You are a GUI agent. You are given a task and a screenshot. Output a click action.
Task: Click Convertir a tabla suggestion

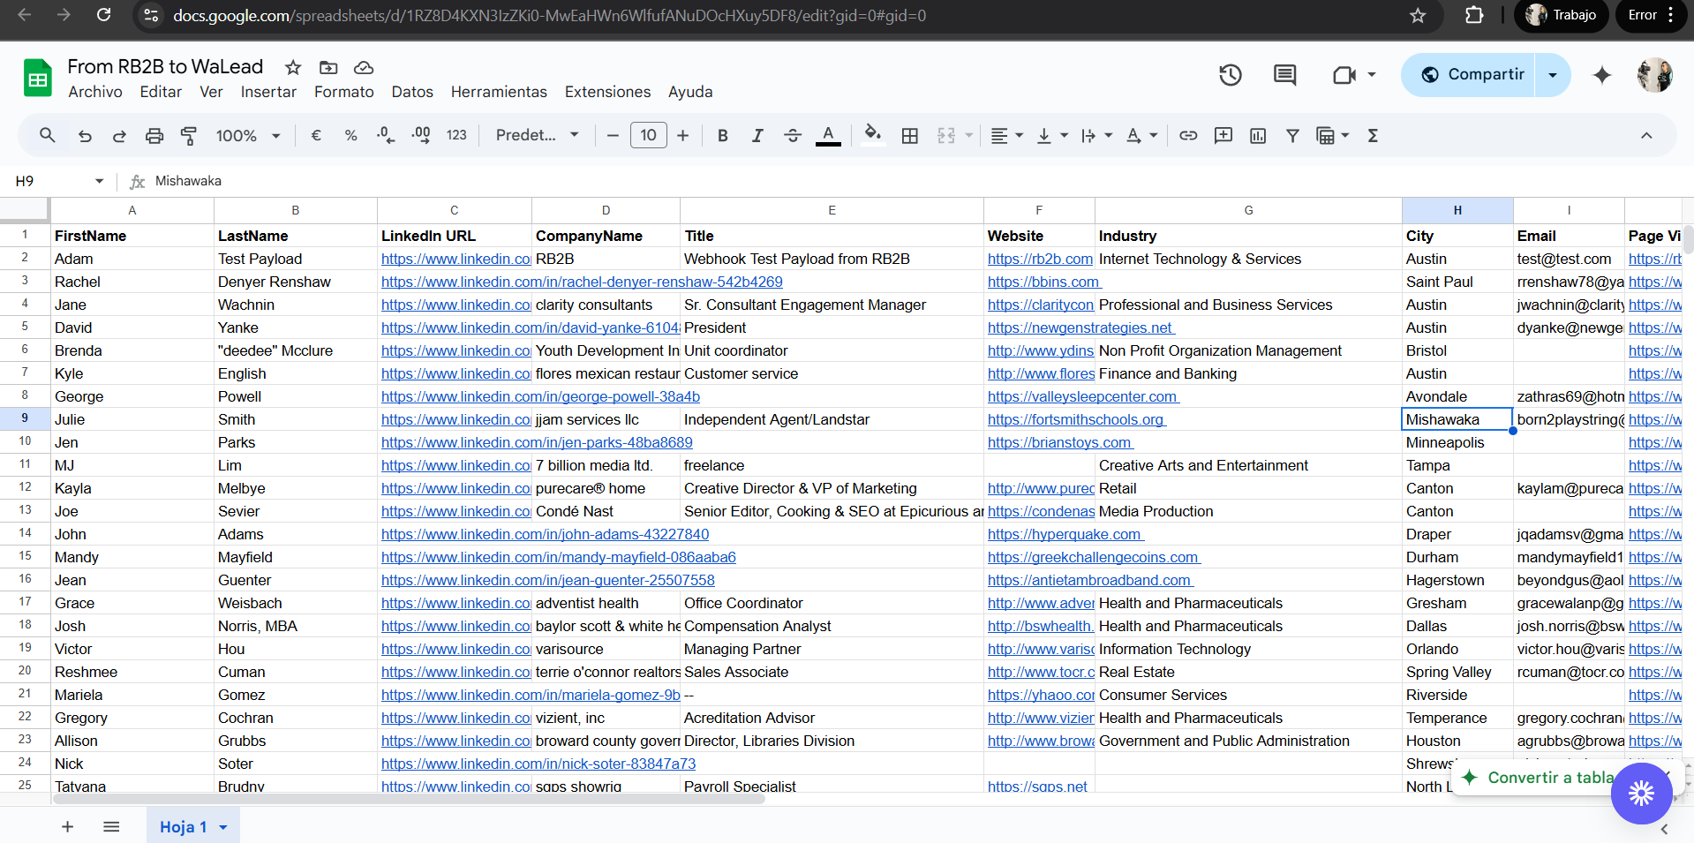click(x=1549, y=778)
